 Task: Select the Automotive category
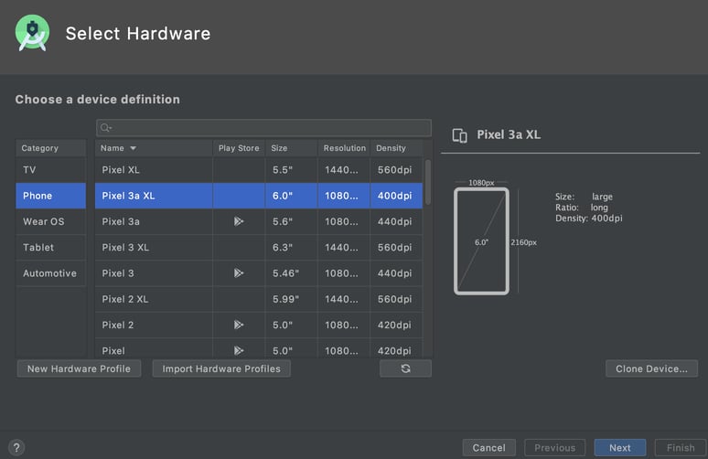[x=50, y=273]
